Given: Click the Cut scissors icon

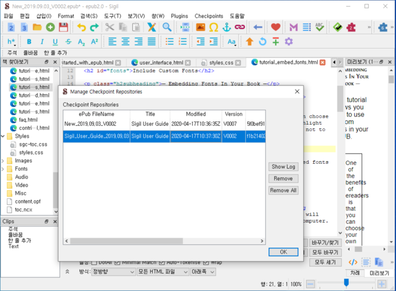Looking at the screenshot, I should 110,27.
